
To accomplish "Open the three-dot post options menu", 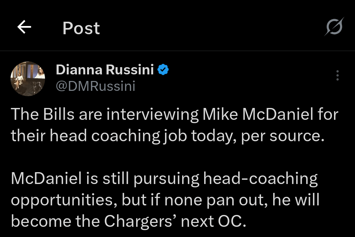I will pyautogui.click(x=337, y=76).
